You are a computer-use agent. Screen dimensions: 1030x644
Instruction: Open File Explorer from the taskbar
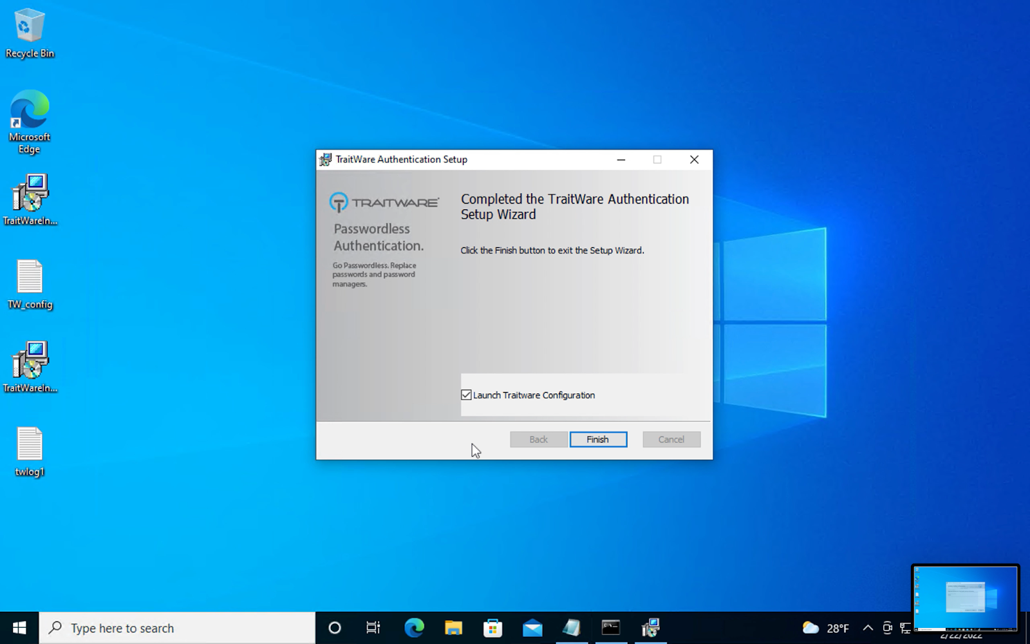[453, 628]
